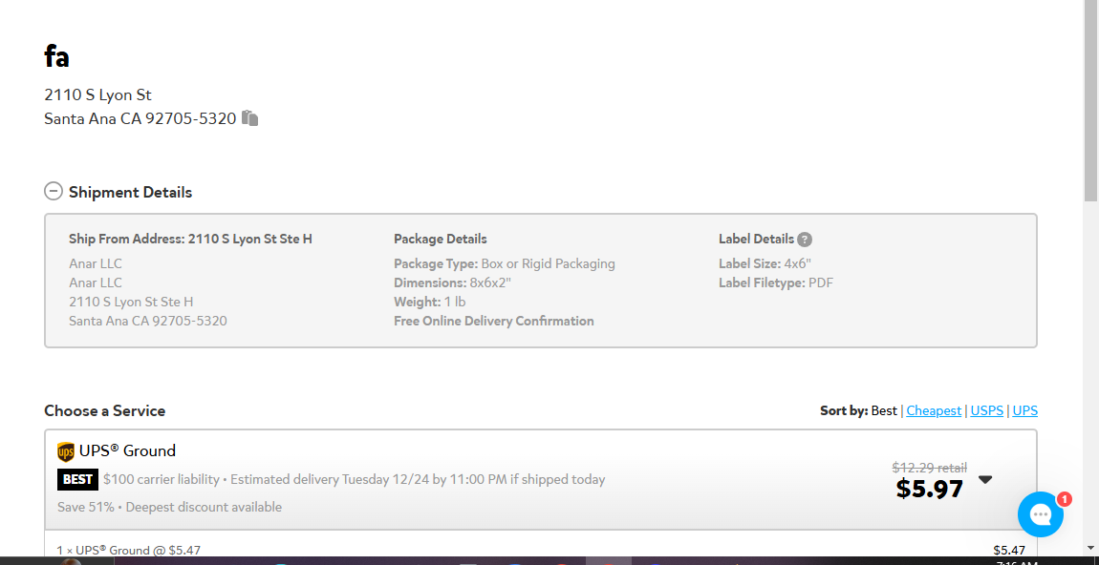The width and height of the screenshot is (1099, 565).
Task: Open the blue live chat bubble
Action: [x=1040, y=514]
